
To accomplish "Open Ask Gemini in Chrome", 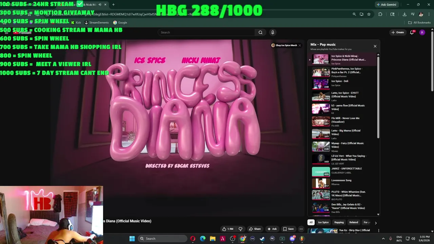I will [x=386, y=4].
